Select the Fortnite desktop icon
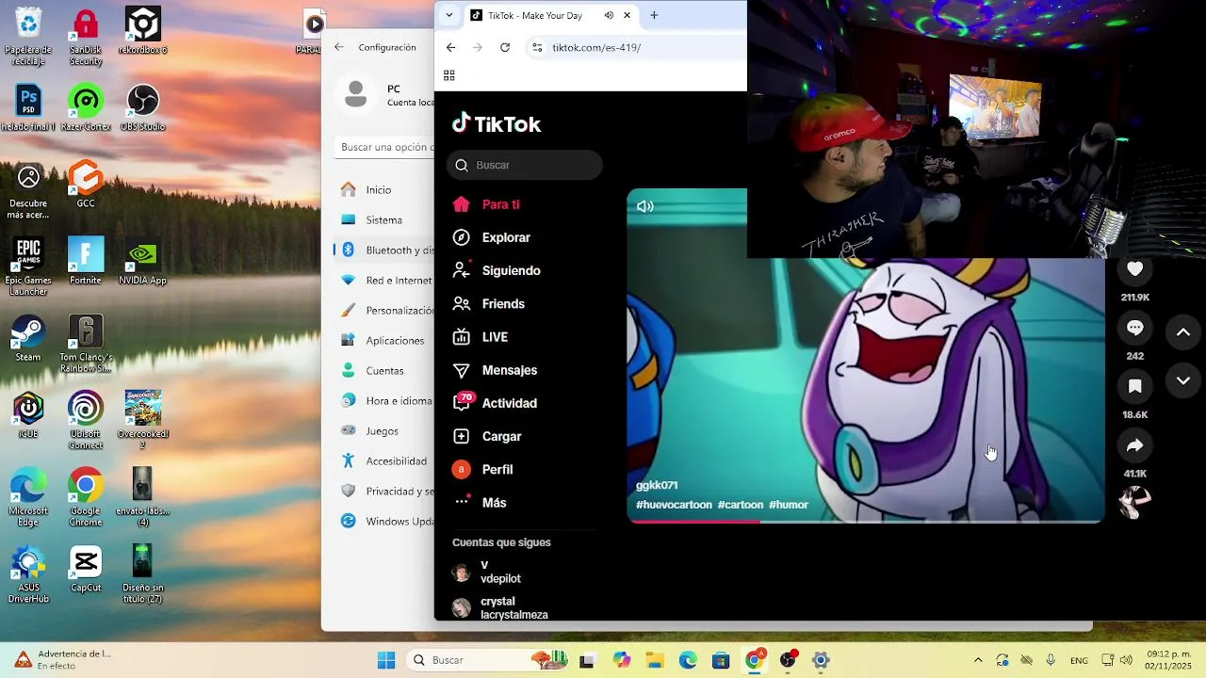The height and width of the screenshot is (678, 1206). [x=86, y=261]
